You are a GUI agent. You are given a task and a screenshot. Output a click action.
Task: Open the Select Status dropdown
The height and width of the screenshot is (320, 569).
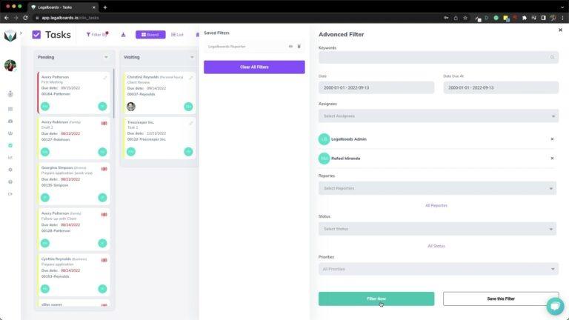(437, 229)
